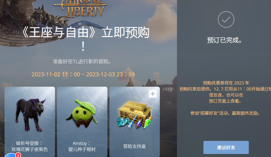Open the blue chat bubble icon
Viewport: 271px width, 157px height.
coord(11,155)
